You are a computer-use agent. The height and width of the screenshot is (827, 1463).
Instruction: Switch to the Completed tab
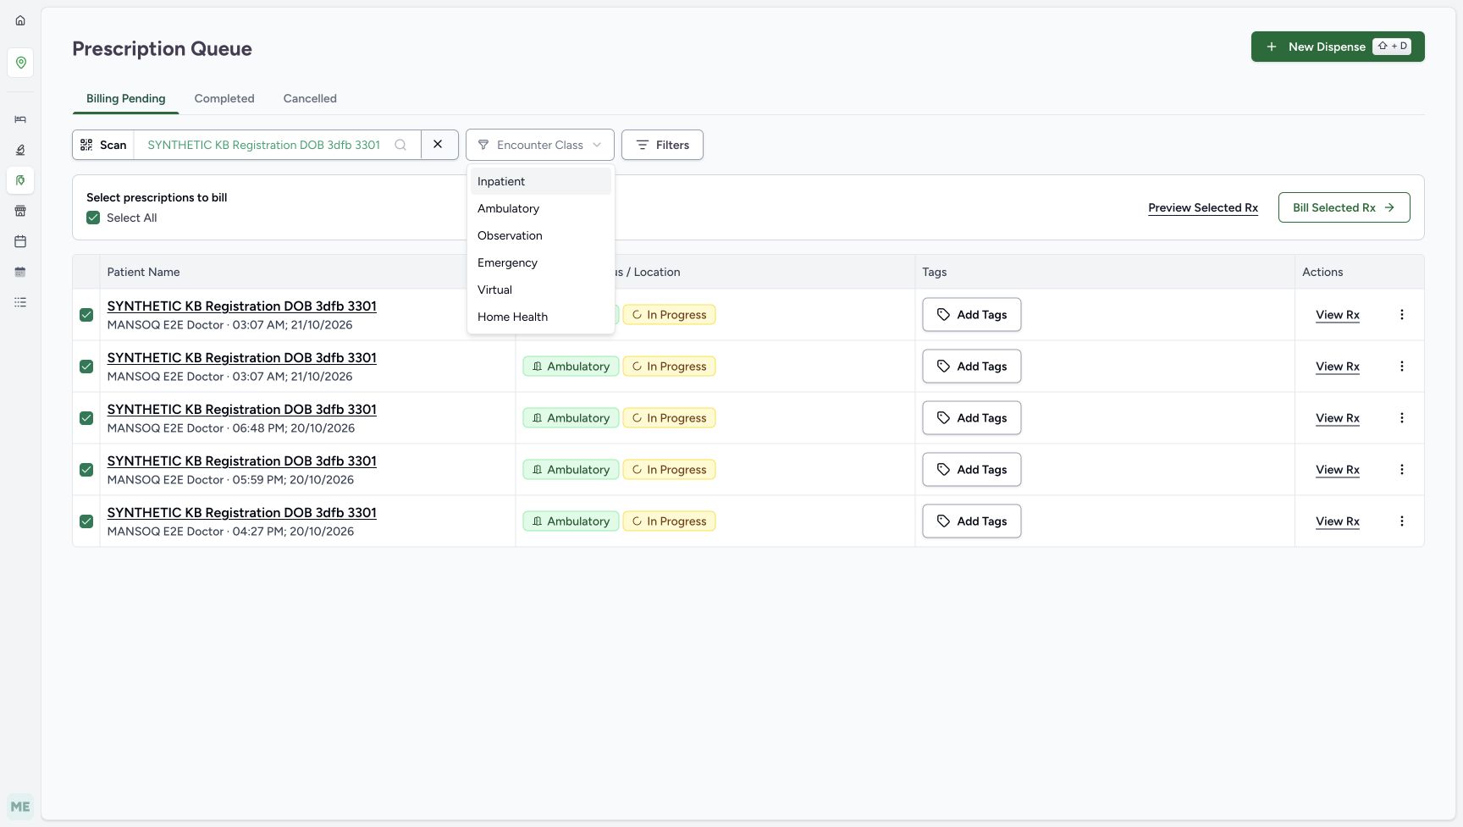224,98
